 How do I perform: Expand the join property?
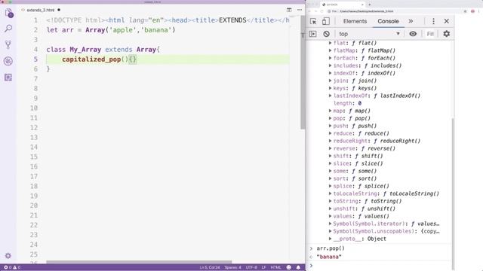tap(331, 81)
